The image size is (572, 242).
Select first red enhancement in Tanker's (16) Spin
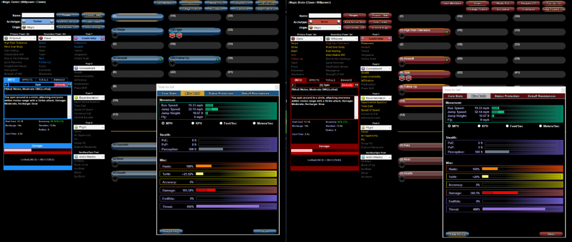pyautogui.click(x=173, y=35)
